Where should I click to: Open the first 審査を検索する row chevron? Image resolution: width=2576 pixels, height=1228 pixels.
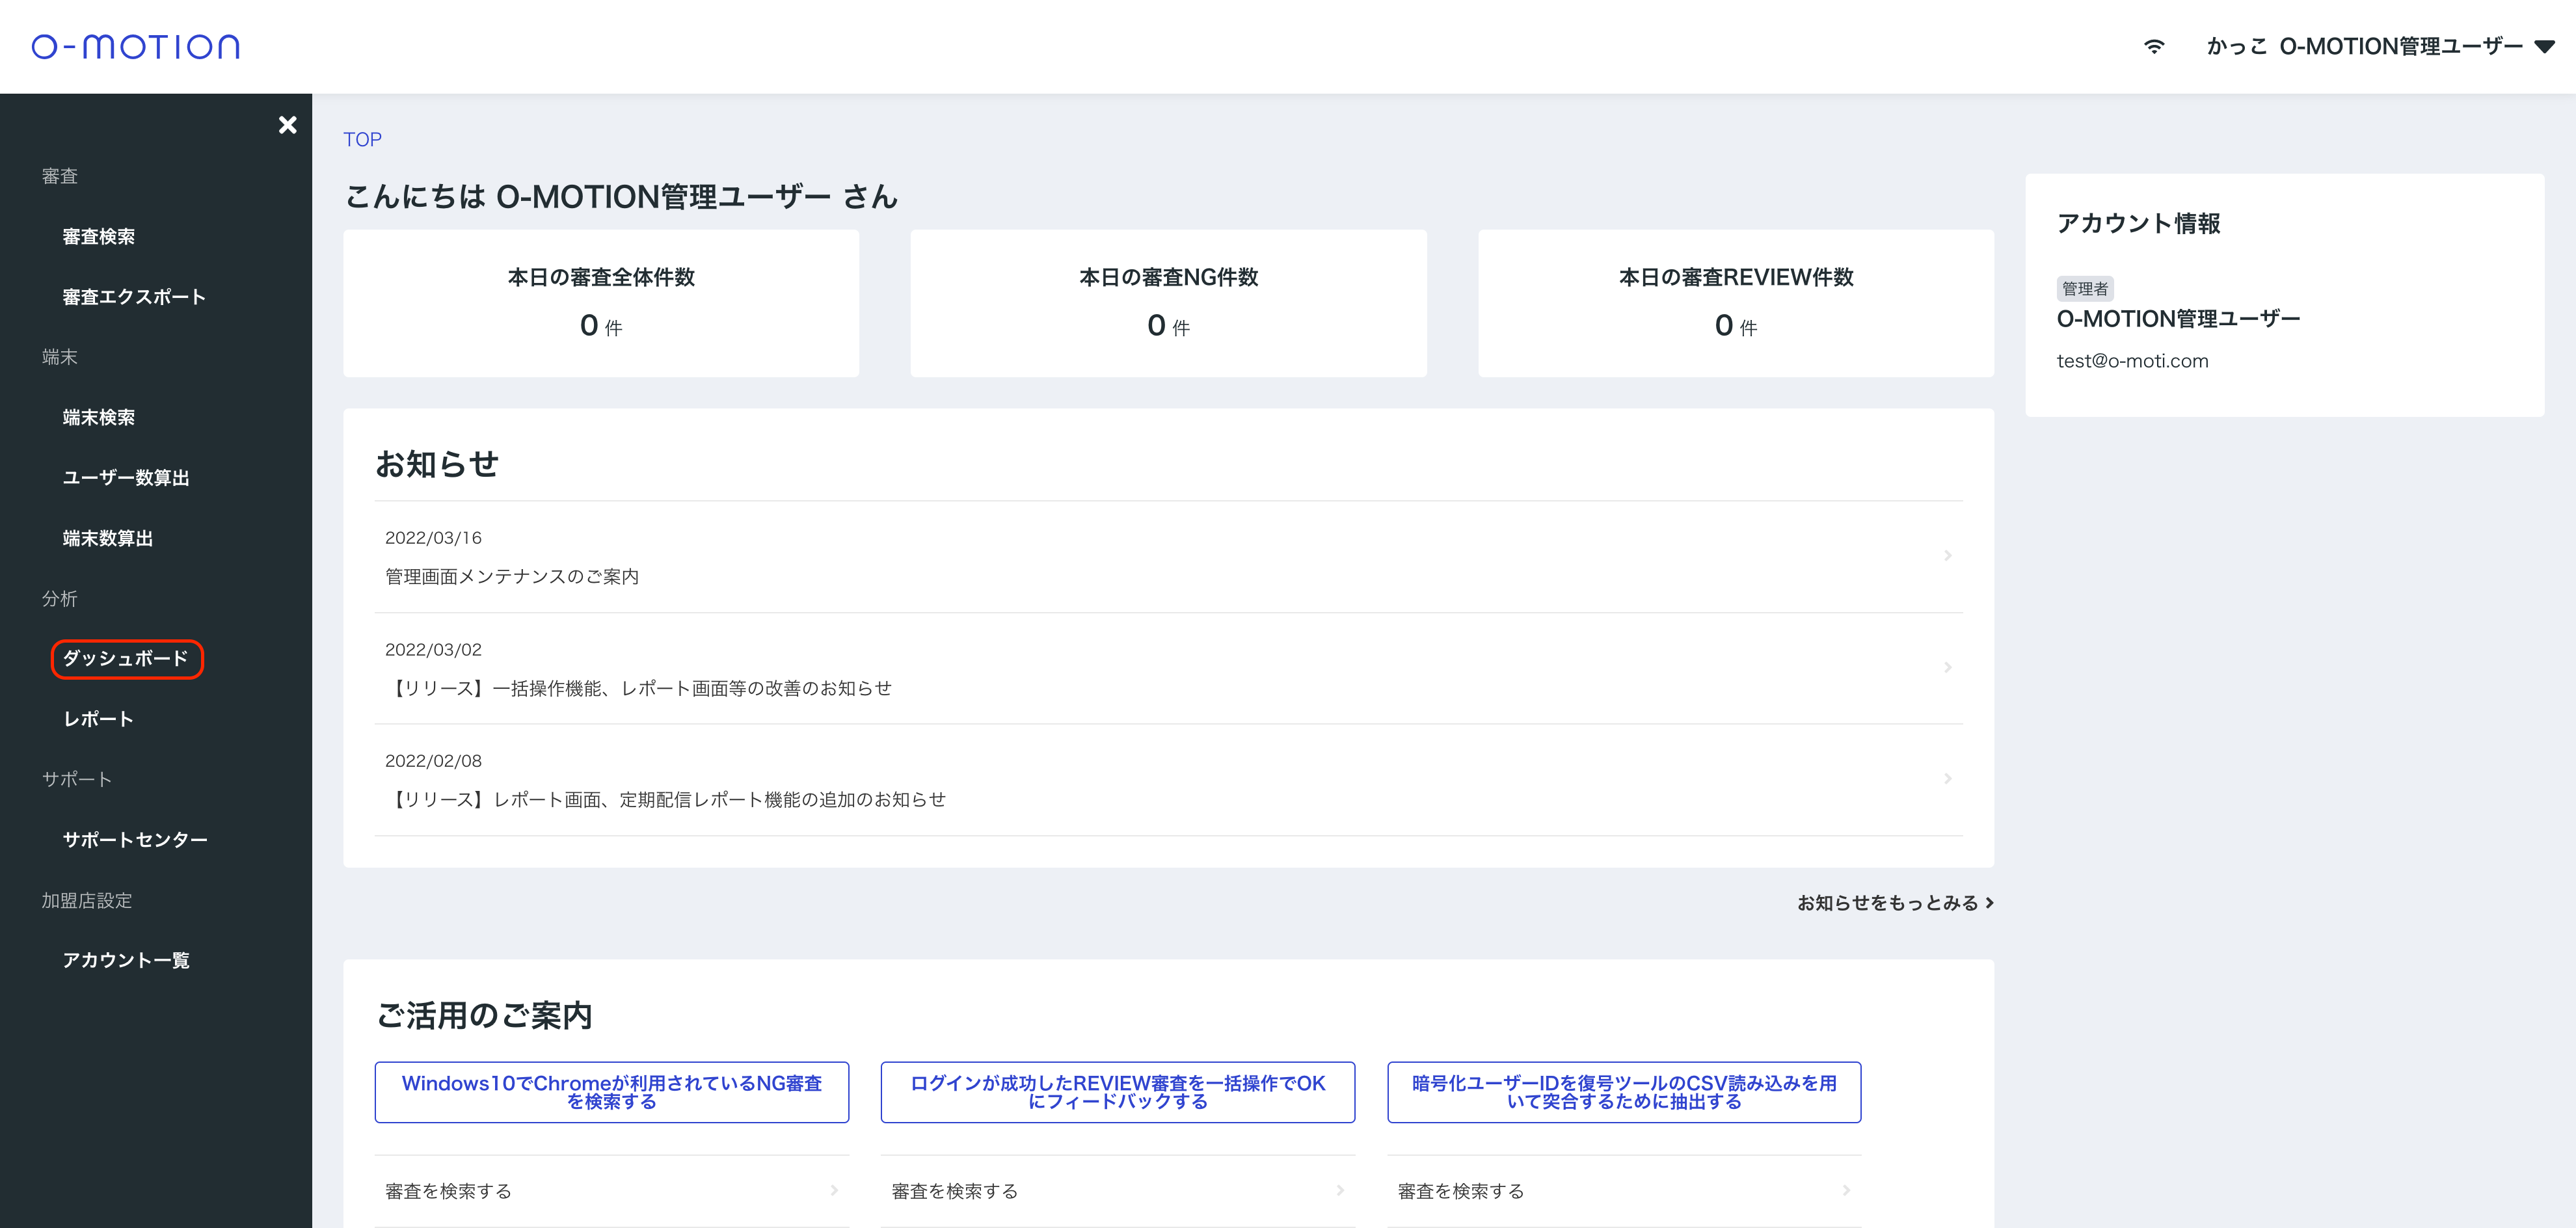pyautogui.click(x=834, y=1190)
